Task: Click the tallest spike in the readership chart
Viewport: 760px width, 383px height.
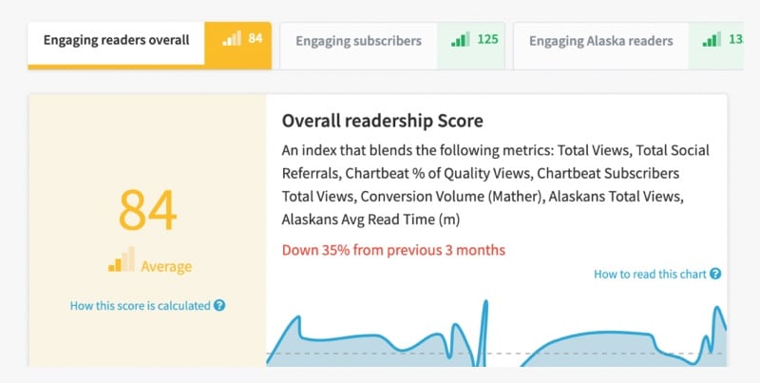Action: pyautogui.click(x=485, y=304)
